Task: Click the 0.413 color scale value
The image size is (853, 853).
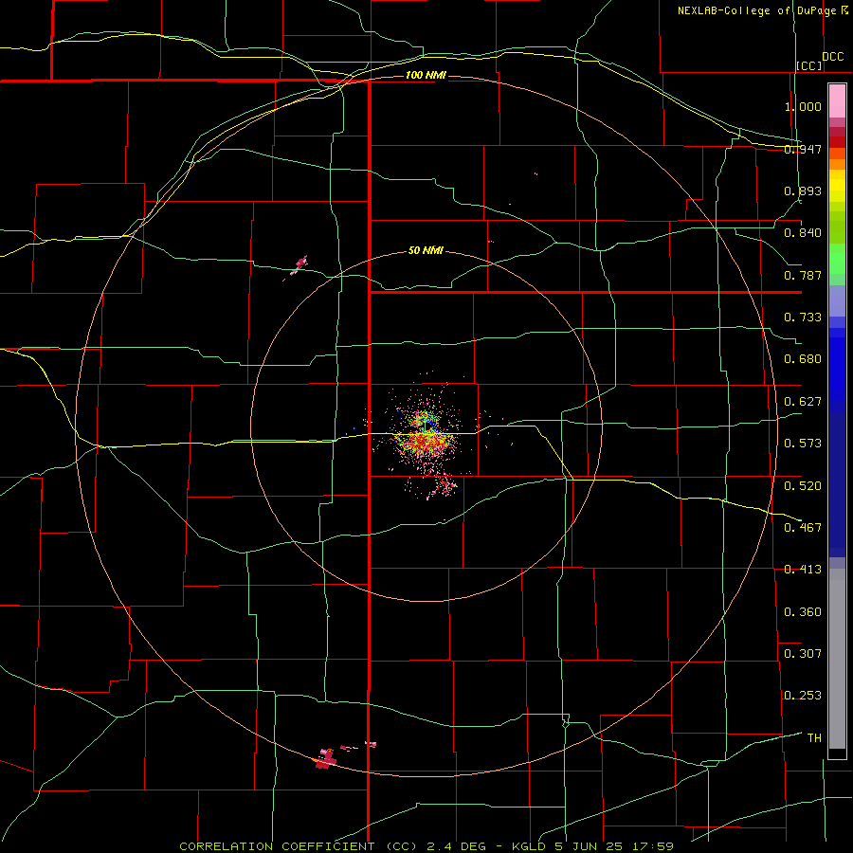Action: point(803,570)
